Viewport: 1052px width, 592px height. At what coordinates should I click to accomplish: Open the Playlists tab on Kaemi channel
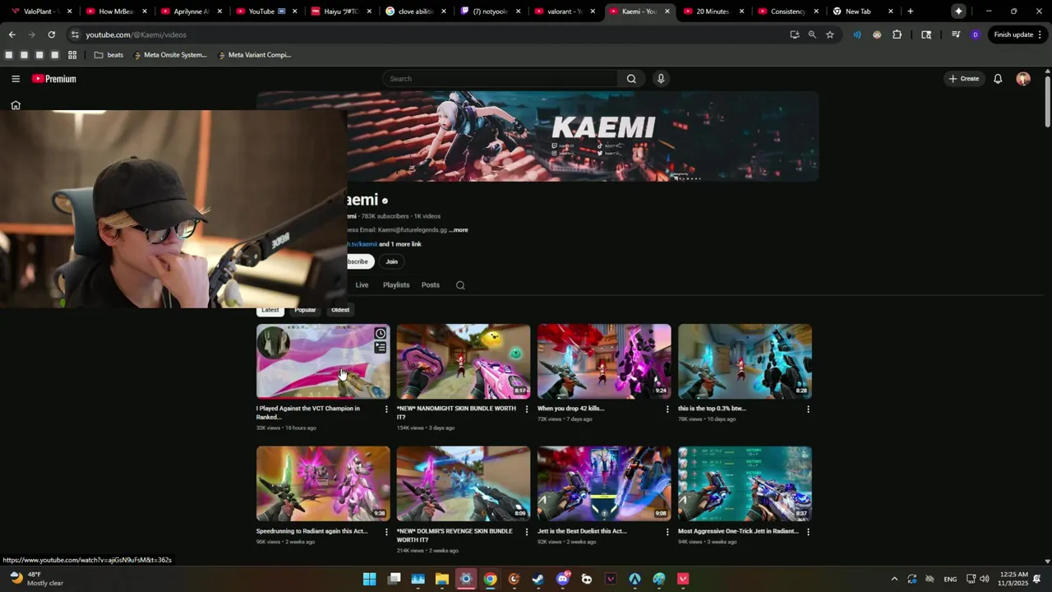(396, 285)
